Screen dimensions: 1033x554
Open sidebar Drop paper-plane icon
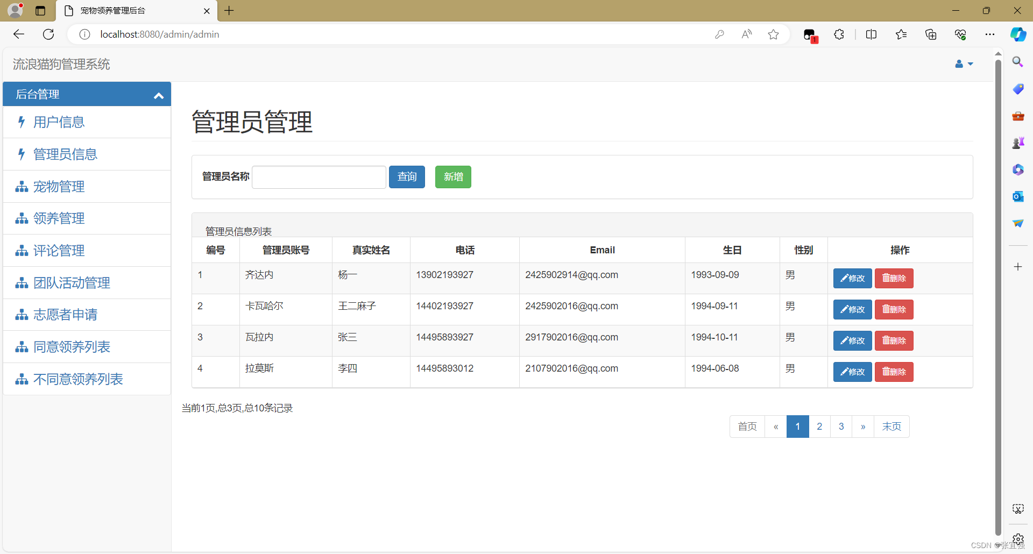coord(1018,223)
